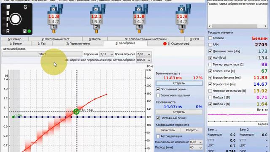The height and width of the screenshot is (152, 270).
Task: Click the last red curve point near 180 kPa
Action: pos(107,94)
